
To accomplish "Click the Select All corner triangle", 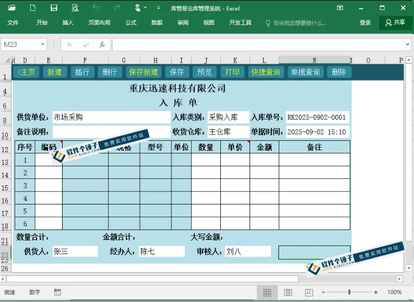I will 7,61.
